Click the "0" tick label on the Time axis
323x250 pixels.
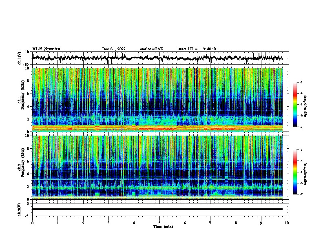(x=32, y=223)
